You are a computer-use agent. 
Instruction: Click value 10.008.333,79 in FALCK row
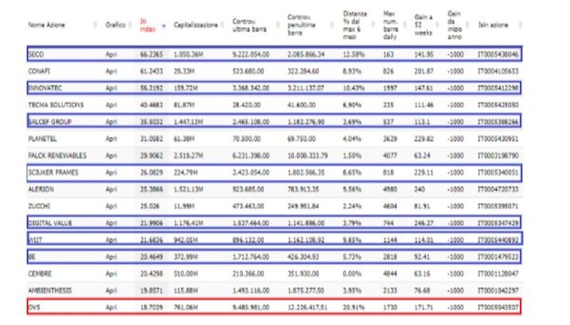click(308, 156)
